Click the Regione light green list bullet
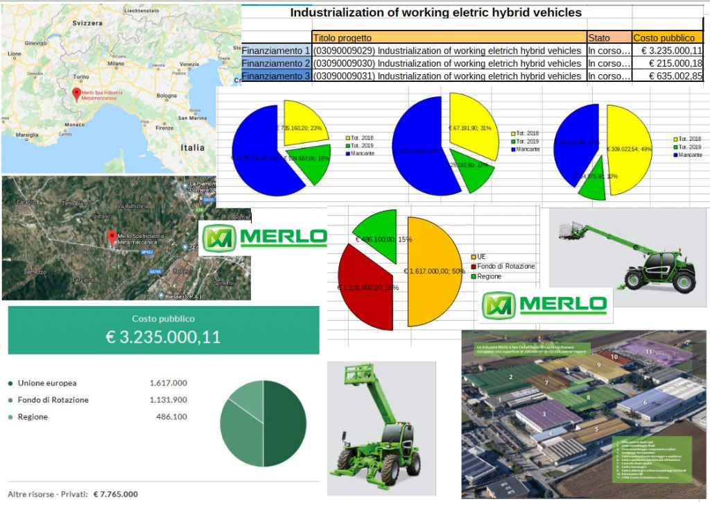This screenshot has width=710, height=506. pyautogui.click(x=10, y=417)
